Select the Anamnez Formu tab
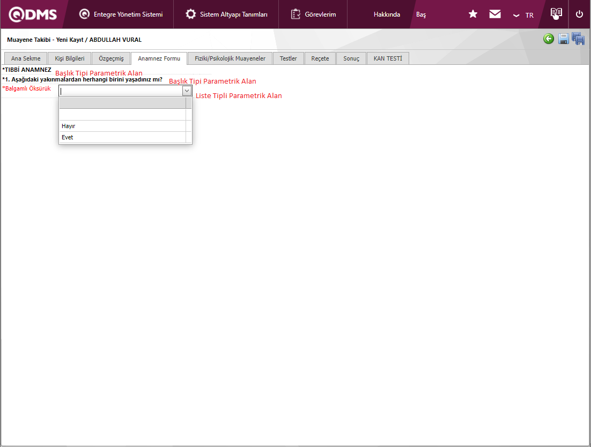Viewport: 591px width, 447px height. tap(159, 58)
